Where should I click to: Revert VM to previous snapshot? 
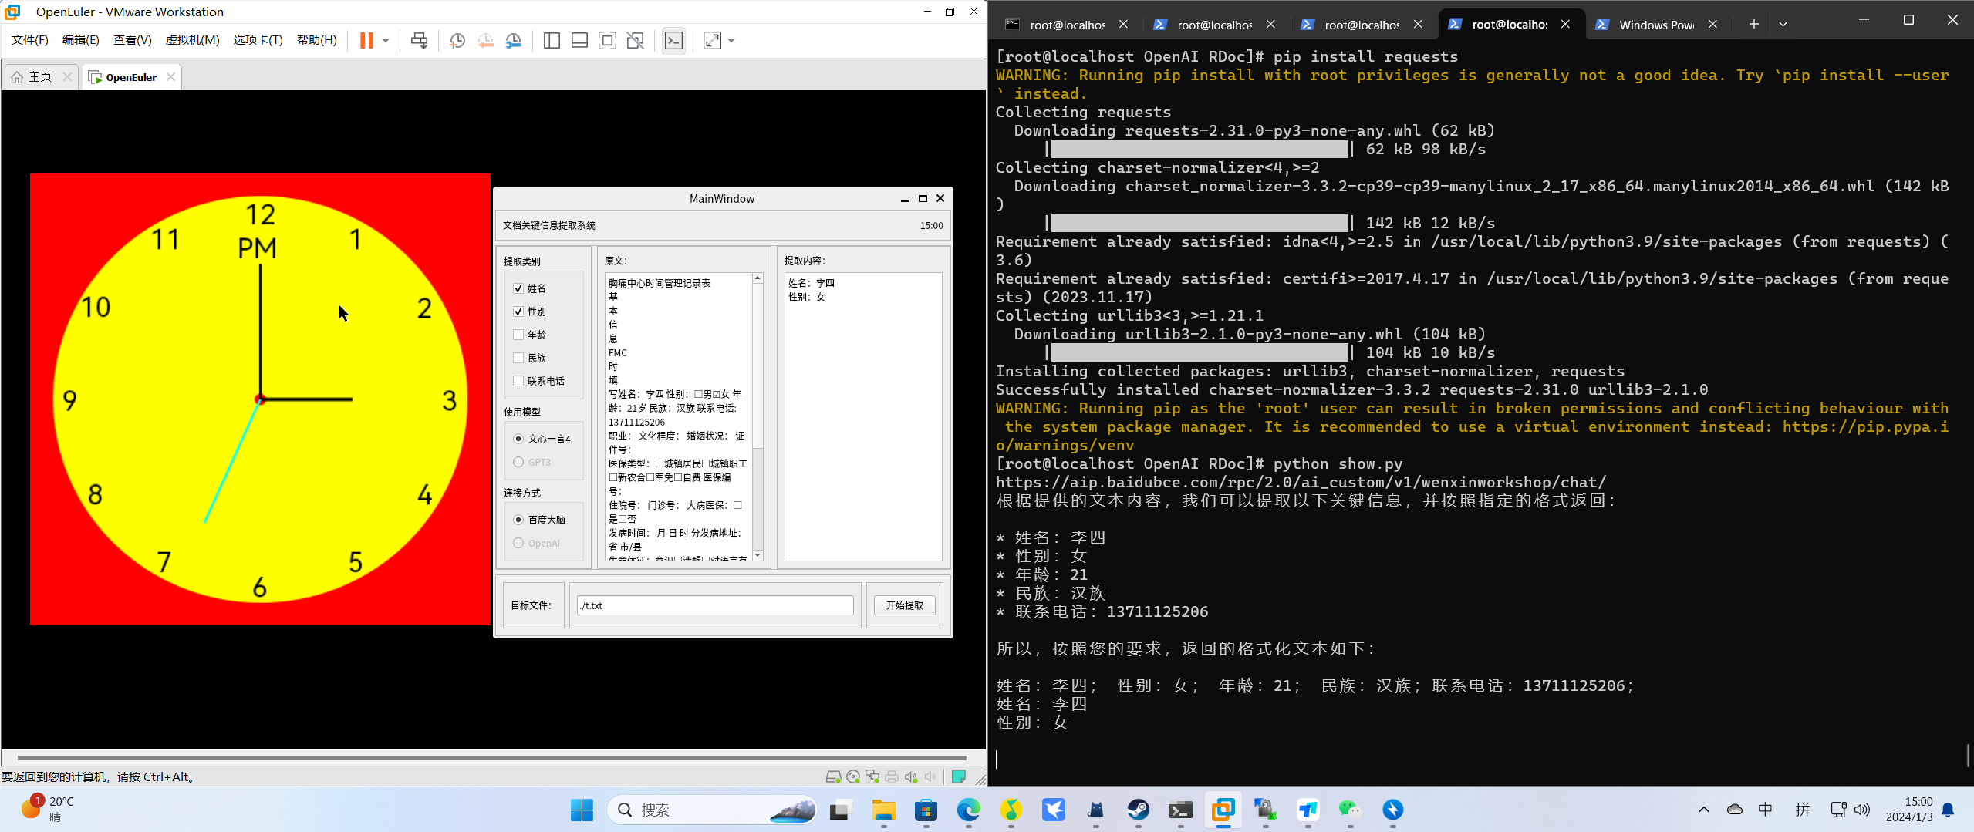point(485,40)
